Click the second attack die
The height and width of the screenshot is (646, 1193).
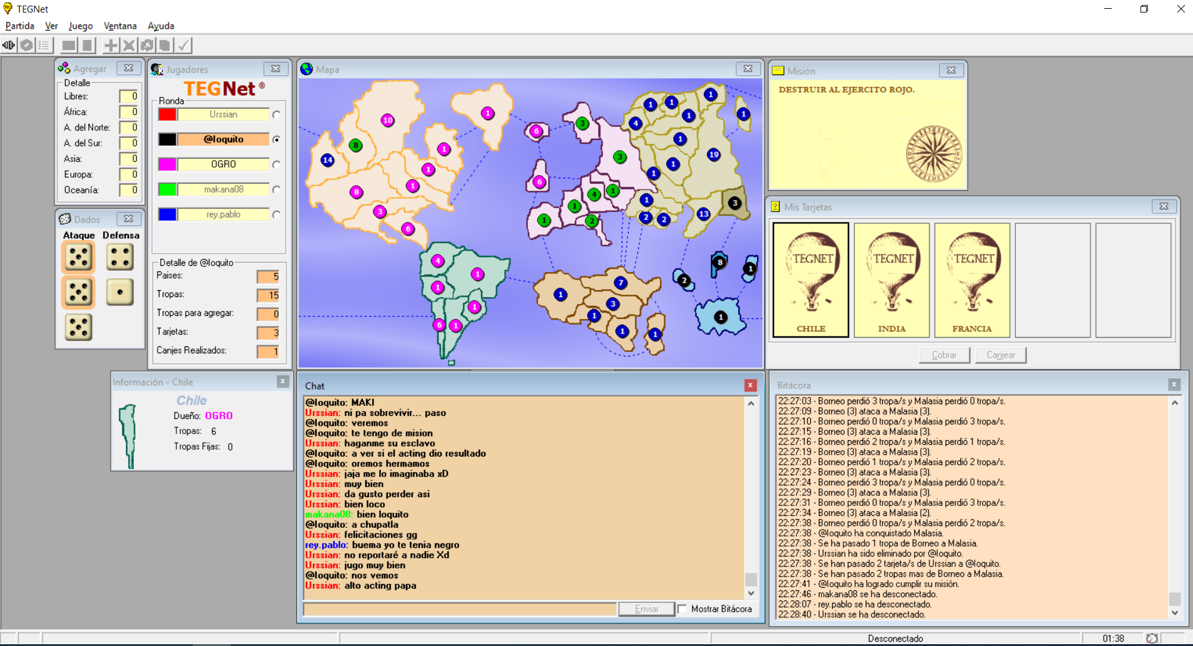(78, 292)
